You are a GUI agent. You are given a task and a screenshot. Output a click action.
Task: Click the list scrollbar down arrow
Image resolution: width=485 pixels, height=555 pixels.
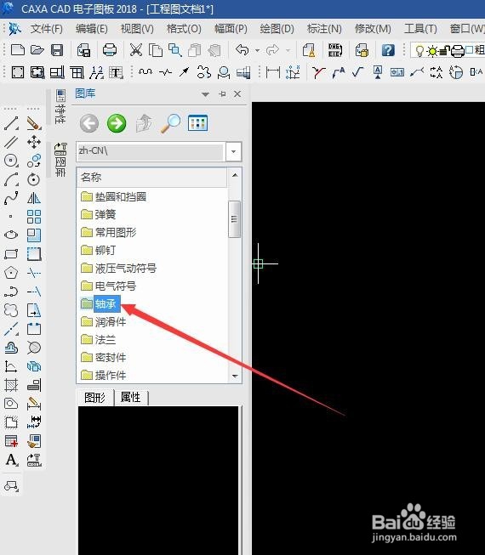coord(235,376)
